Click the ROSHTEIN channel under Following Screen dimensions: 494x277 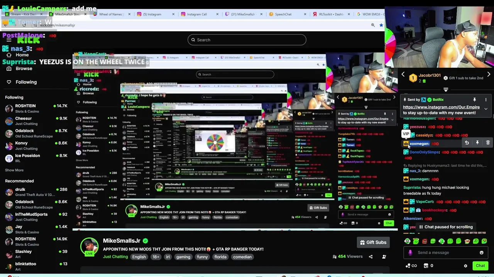pos(36,108)
